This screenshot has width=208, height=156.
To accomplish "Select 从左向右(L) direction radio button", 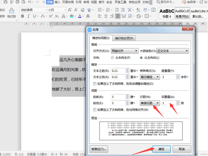I will (x=141, y=58).
